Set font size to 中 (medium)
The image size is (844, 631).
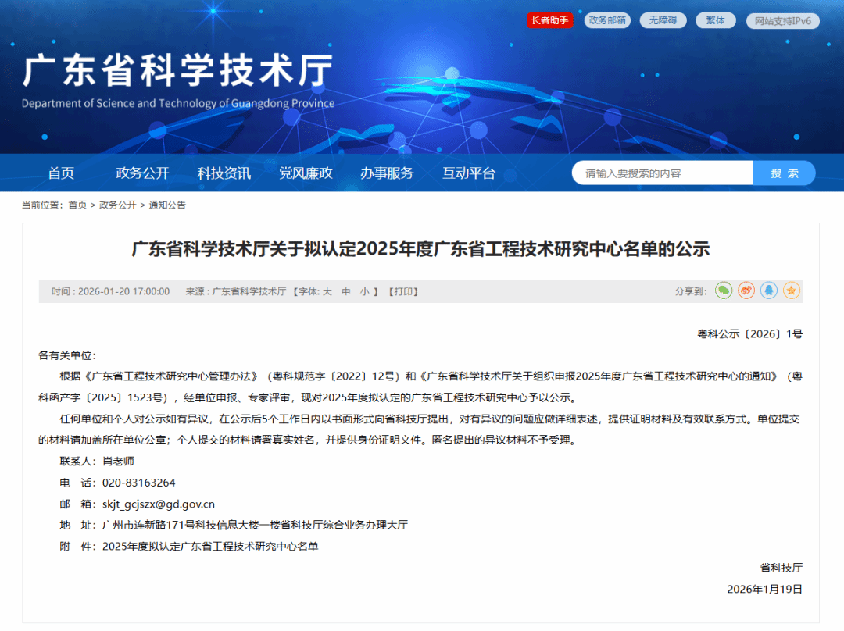pyautogui.click(x=346, y=291)
